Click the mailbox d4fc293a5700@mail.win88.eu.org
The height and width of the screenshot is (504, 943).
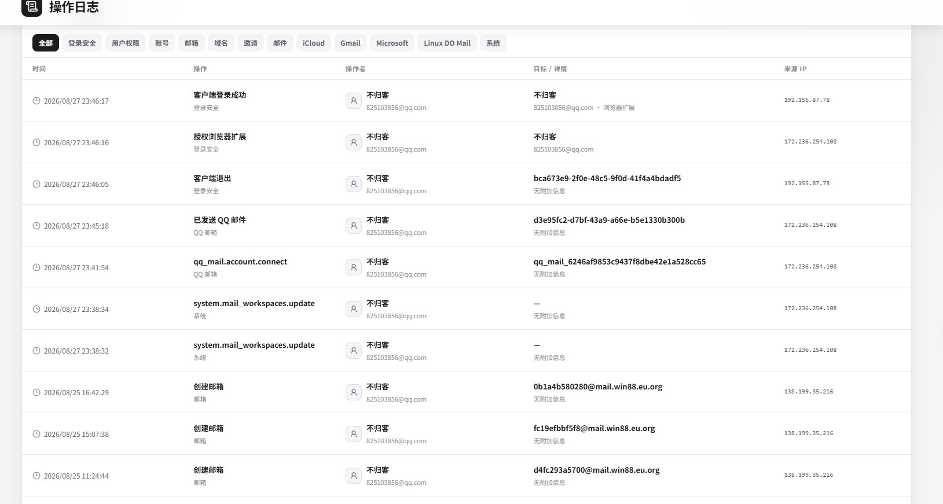point(597,470)
